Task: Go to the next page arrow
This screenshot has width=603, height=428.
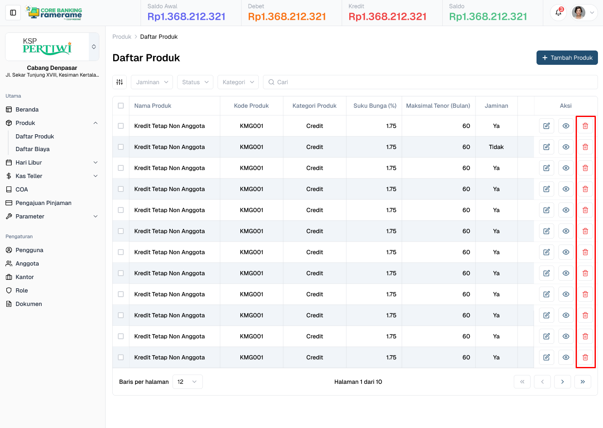Action: 562,382
